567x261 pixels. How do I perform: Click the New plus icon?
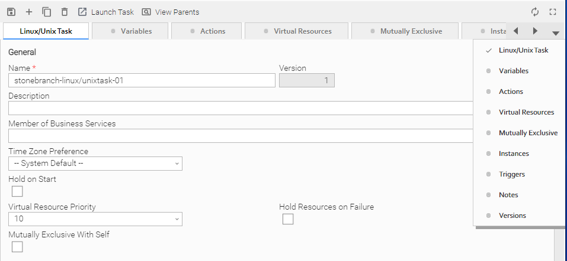pos(29,12)
